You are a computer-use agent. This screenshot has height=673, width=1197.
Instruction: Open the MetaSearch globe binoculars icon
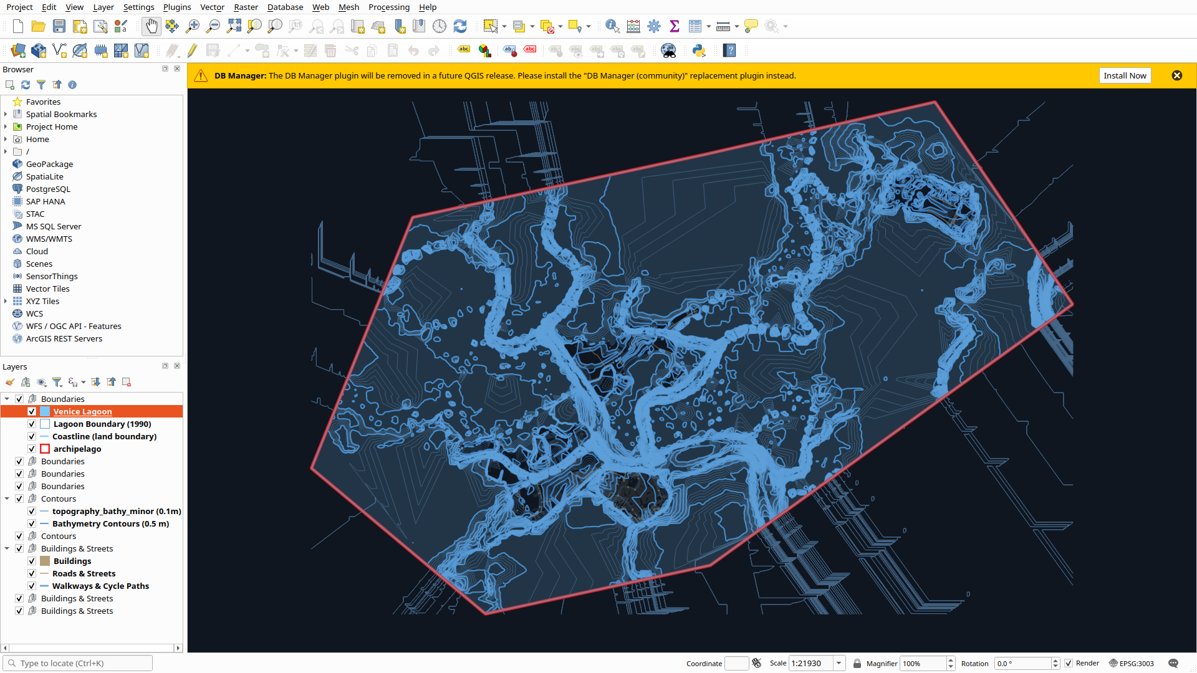coord(668,51)
